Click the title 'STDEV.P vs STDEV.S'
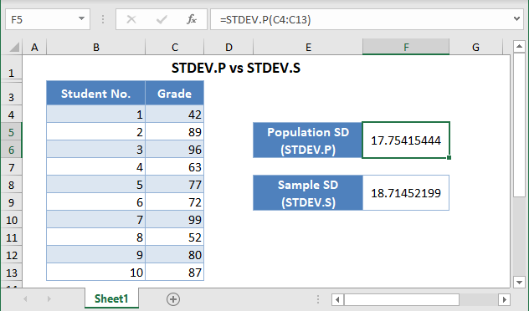 [x=236, y=68]
